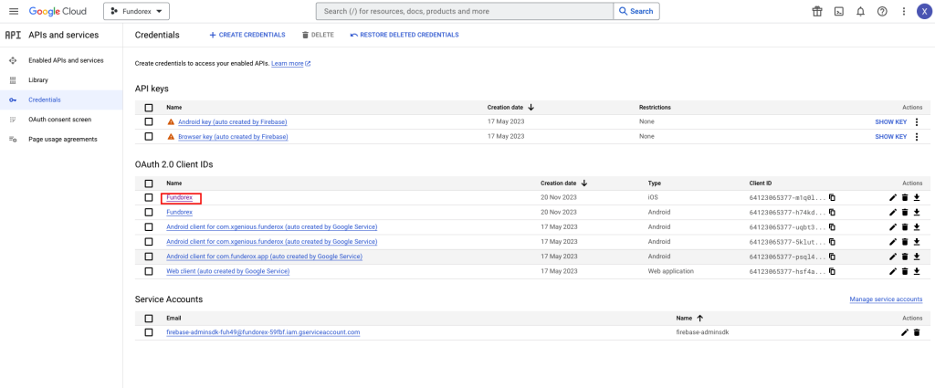
Task: Edit the Fundorex iOS OAuth client
Action: pyautogui.click(x=893, y=197)
